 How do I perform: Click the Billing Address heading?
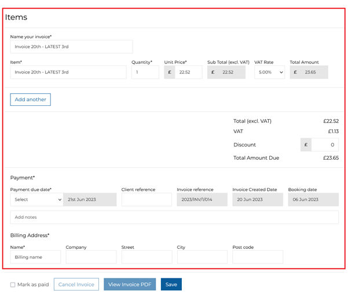[30, 235]
